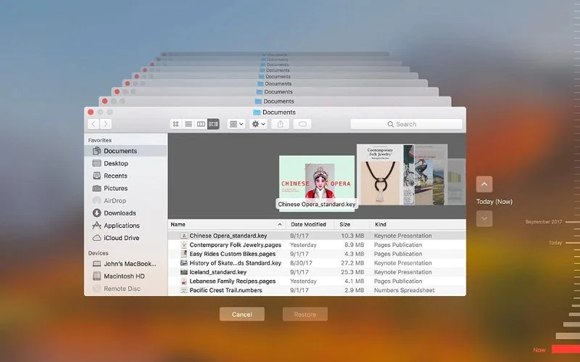Go forward with the right arrow
The height and width of the screenshot is (362, 580).
click(x=106, y=124)
